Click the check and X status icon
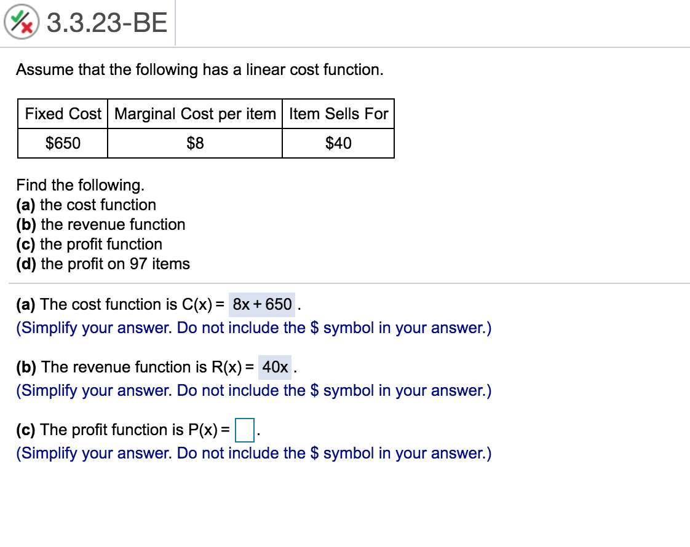The height and width of the screenshot is (547, 690). click(22, 23)
